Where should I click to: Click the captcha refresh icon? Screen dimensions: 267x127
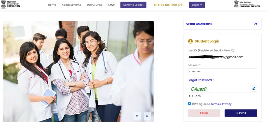click(x=254, y=88)
